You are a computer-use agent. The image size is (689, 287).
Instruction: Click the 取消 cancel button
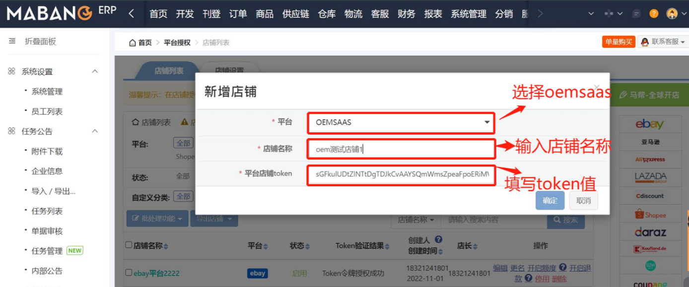point(583,201)
